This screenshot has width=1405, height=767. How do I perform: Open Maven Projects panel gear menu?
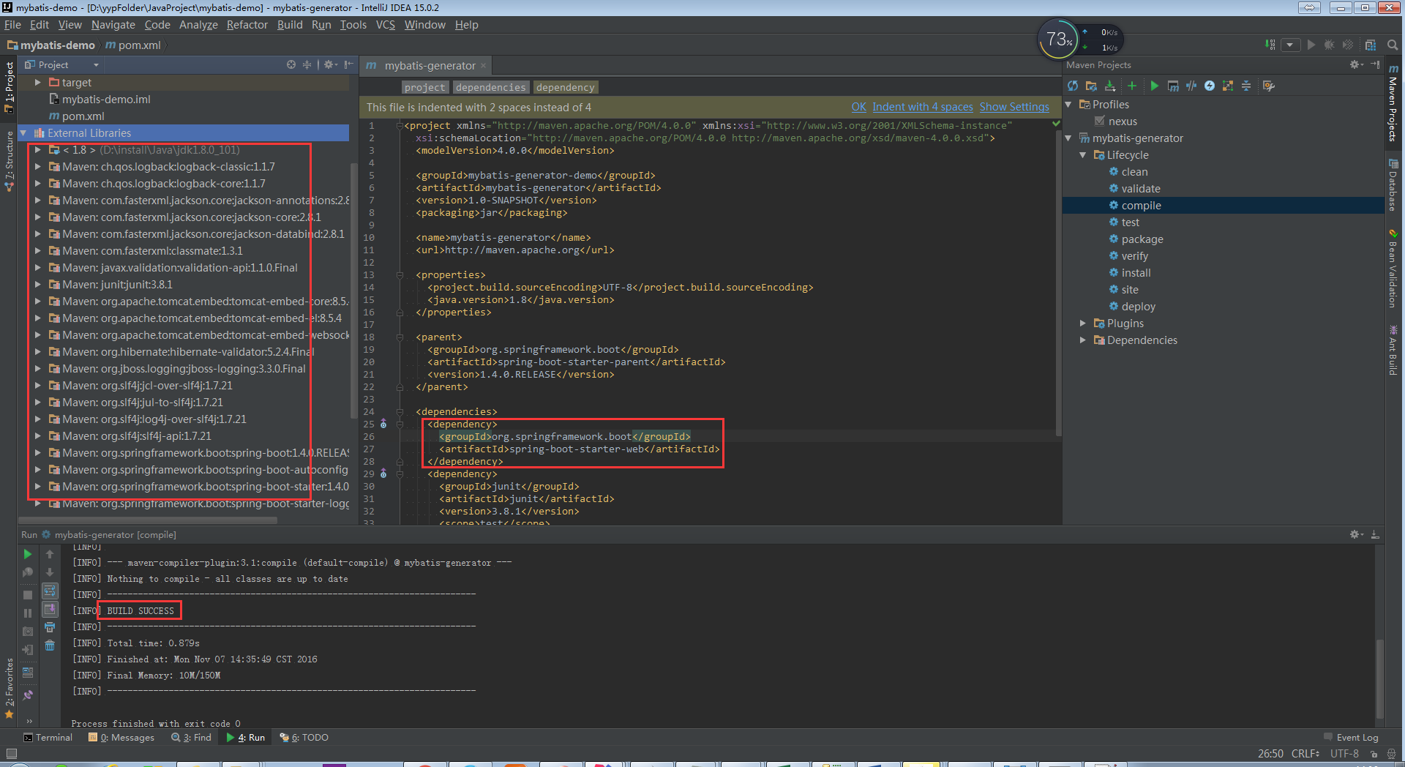1356,65
